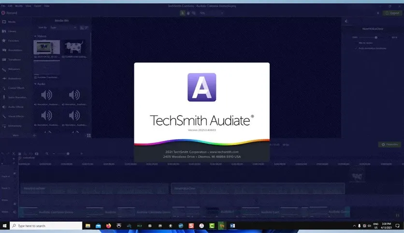404x233 pixels.
Task: Click the Type here to search box
Action: point(46,226)
